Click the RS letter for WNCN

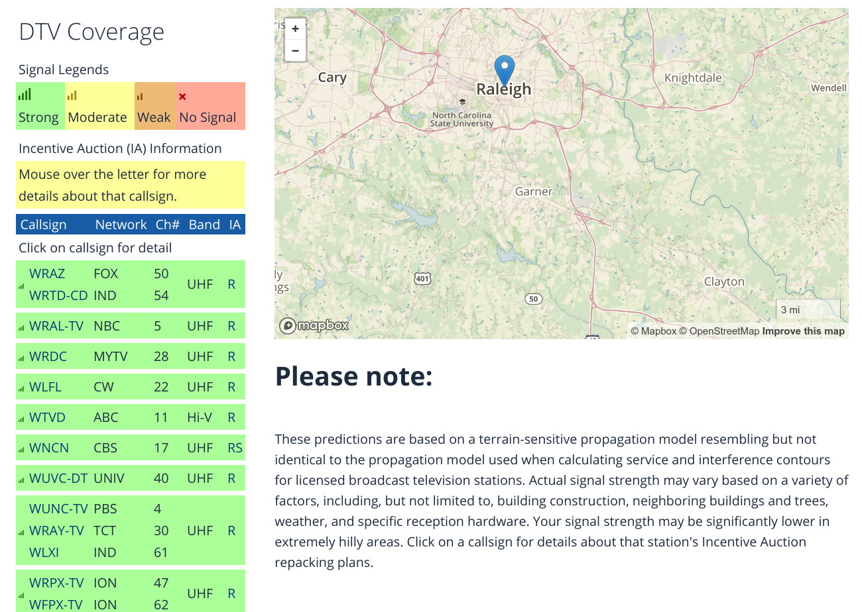click(235, 448)
